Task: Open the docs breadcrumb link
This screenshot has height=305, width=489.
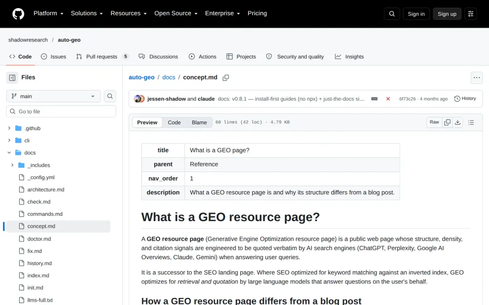Action: [x=169, y=77]
